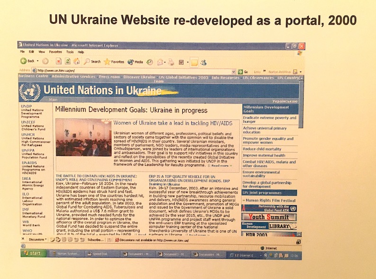Go to the browser Home icon
Viewport: 376px width, 279px height.
76,61
